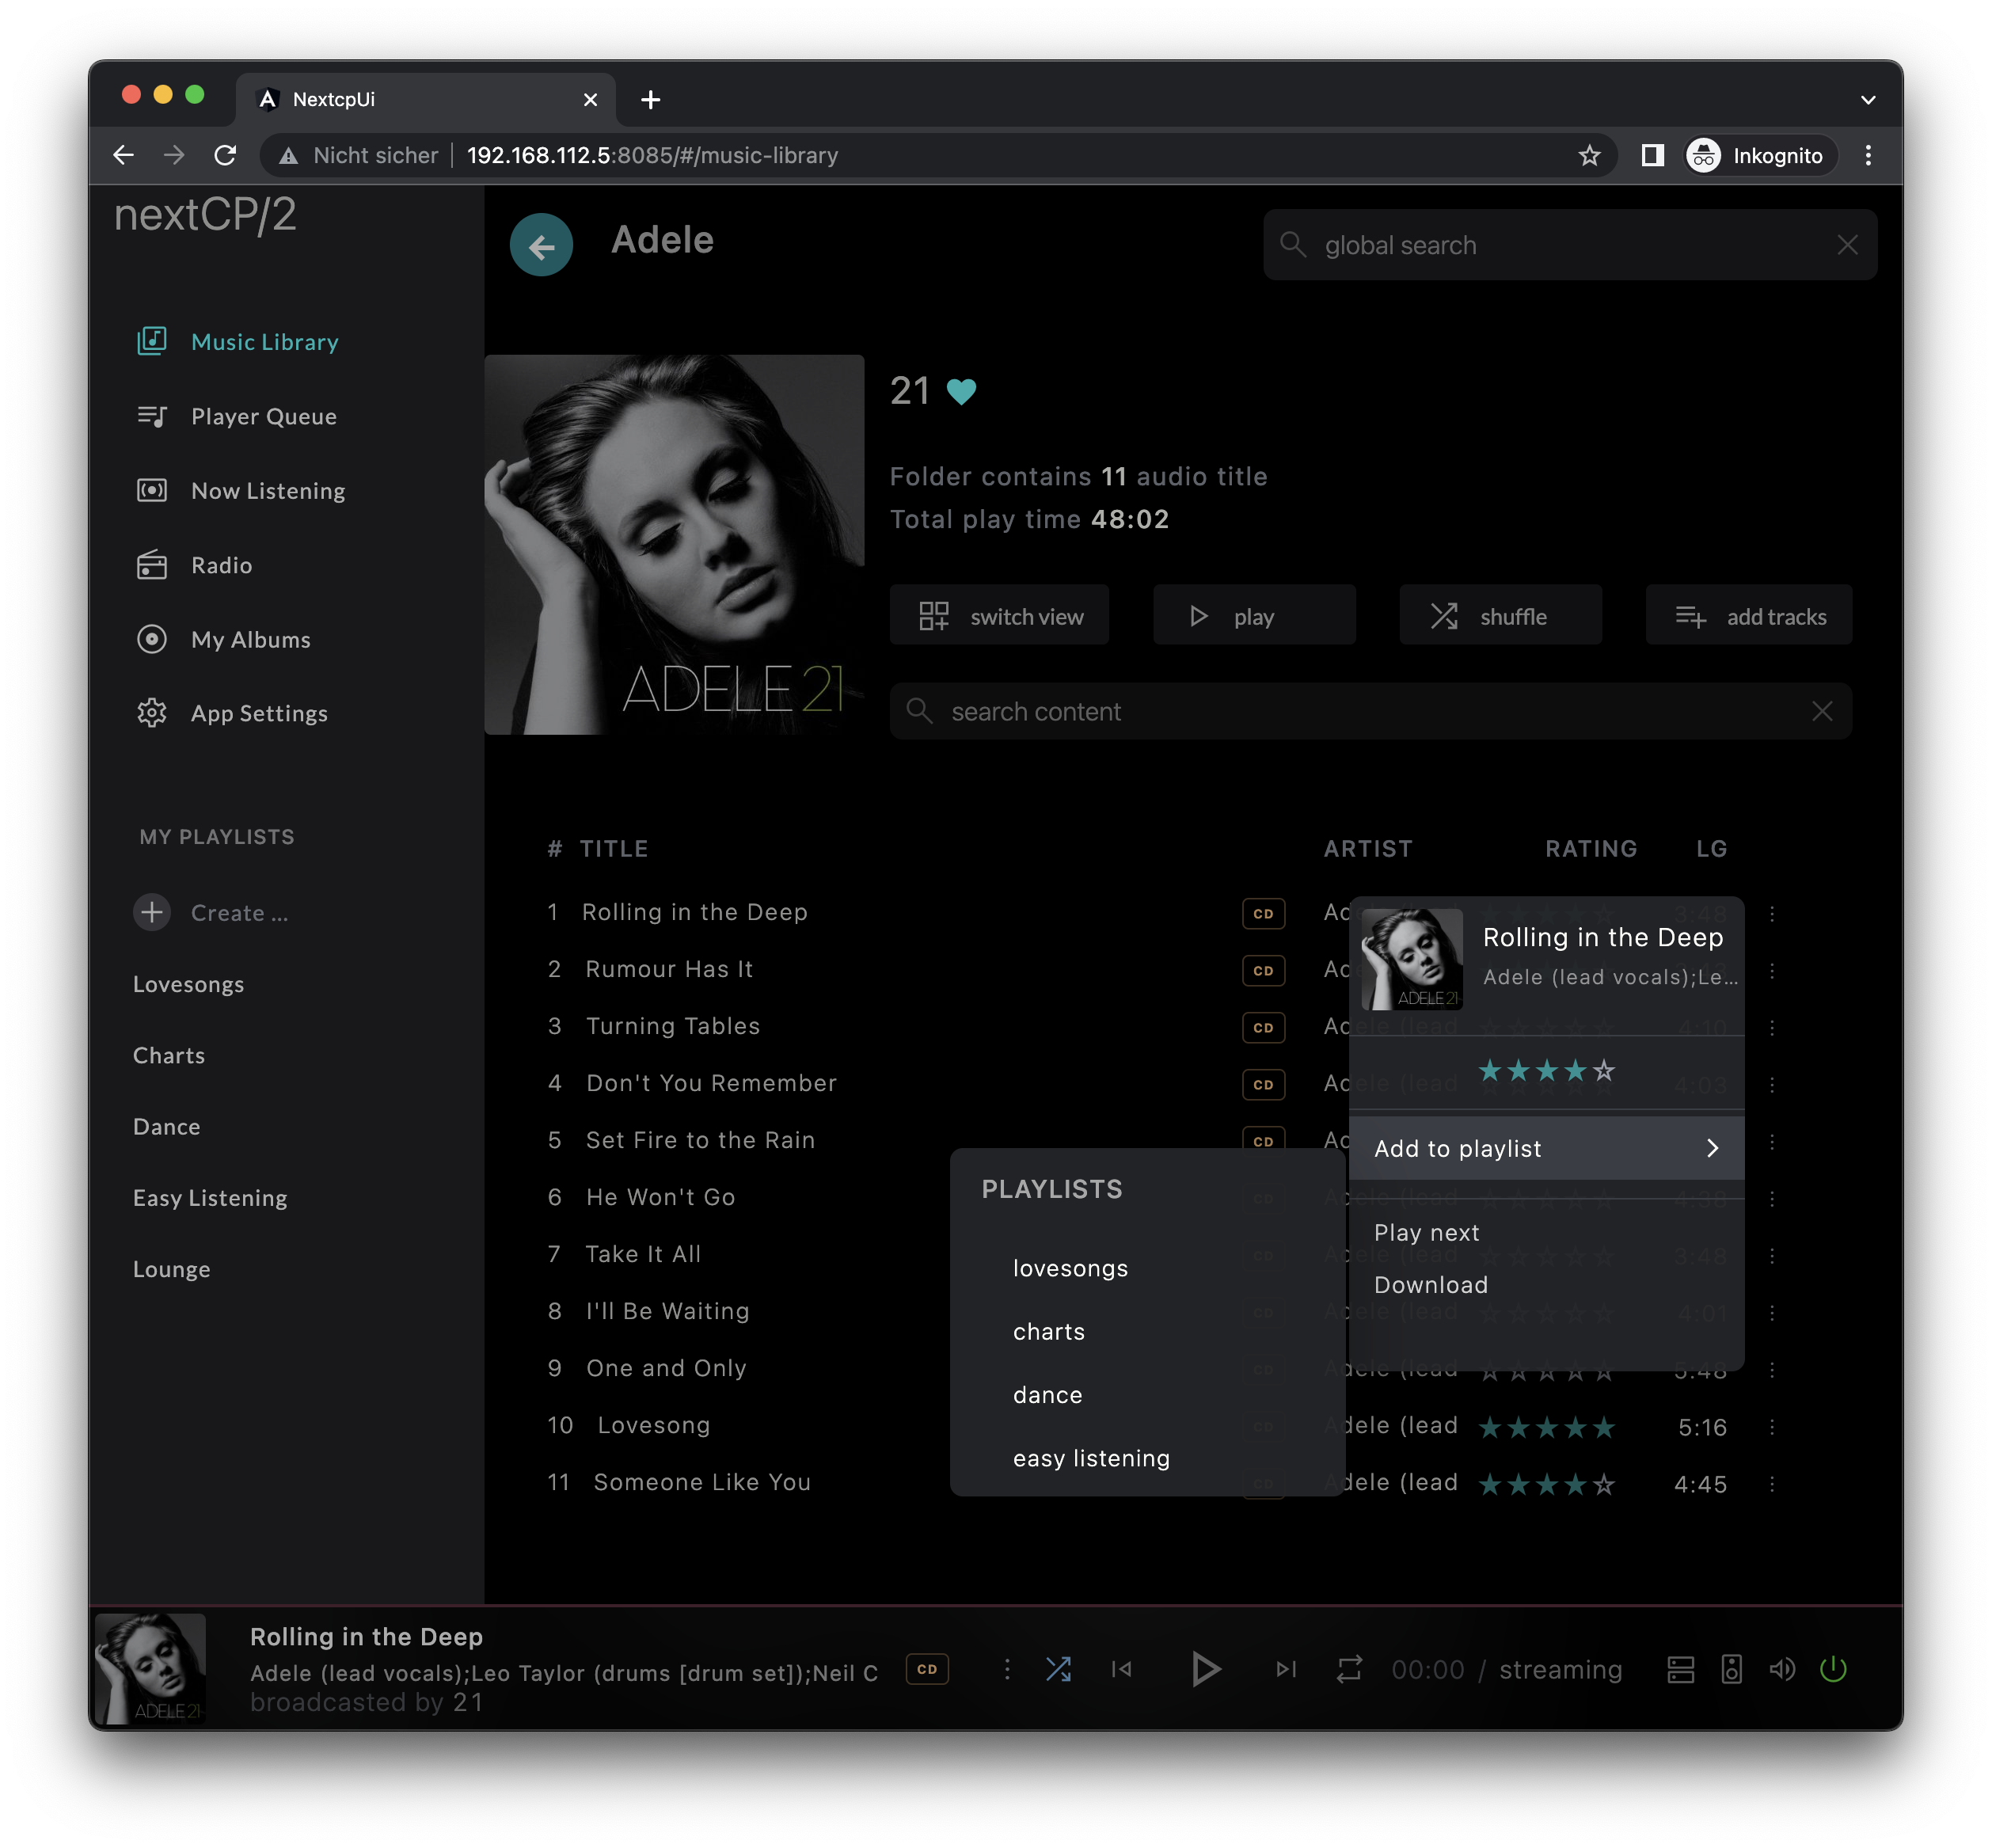
Task: Expand the three-dot menu on track 11
Action: [x=1775, y=1481]
